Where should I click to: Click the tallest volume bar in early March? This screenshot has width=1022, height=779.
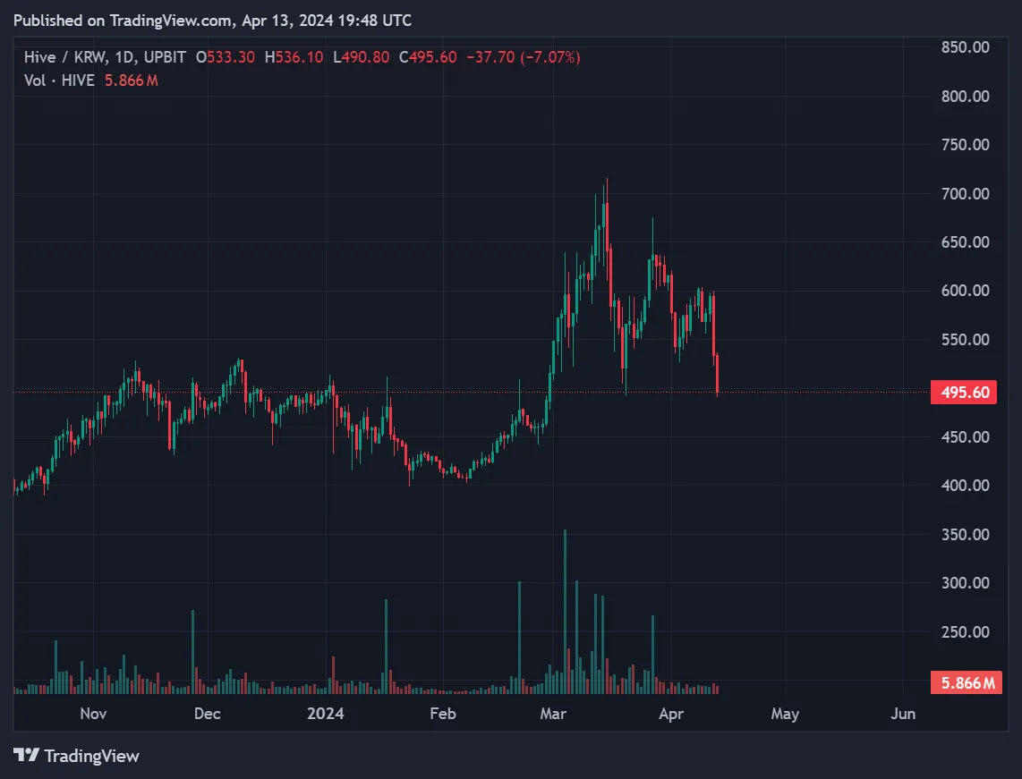[x=565, y=612]
